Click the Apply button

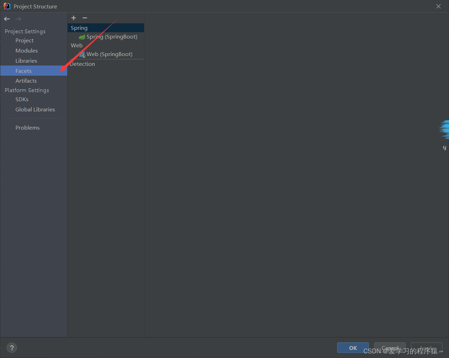[x=427, y=348]
